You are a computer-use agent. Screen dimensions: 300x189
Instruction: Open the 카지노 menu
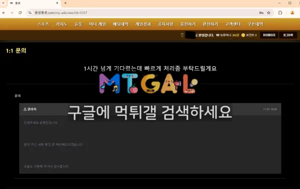click(x=61, y=24)
